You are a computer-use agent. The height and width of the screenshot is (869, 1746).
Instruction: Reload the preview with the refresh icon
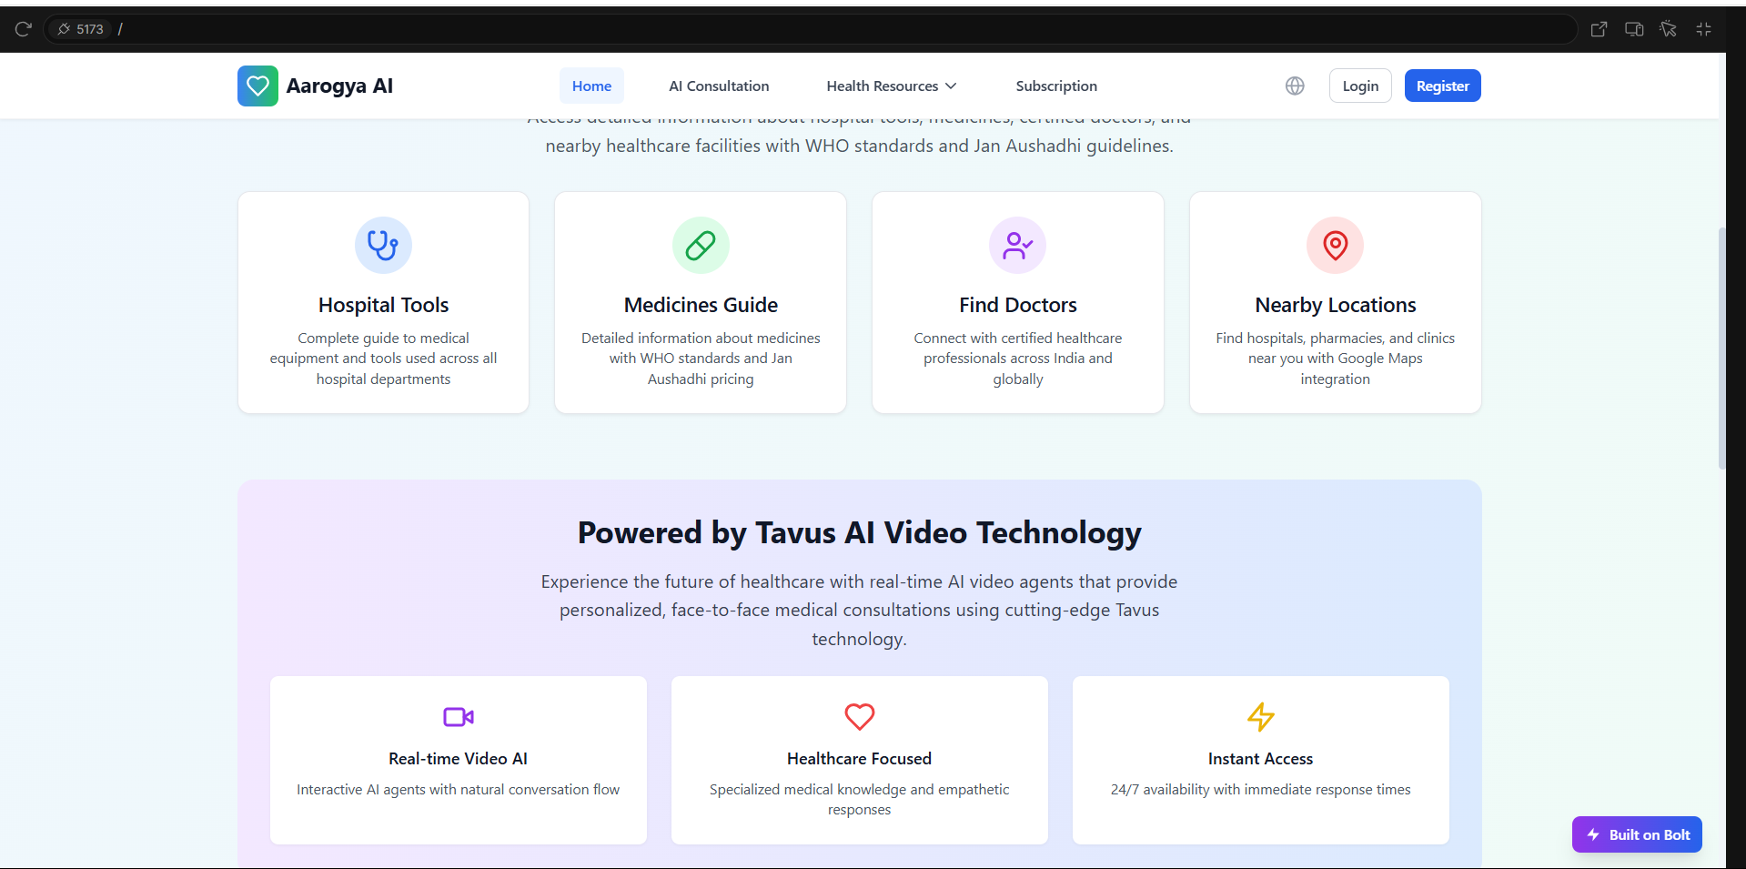coord(24,29)
